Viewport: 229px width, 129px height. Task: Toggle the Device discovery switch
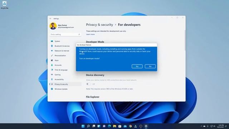[x=88, y=84]
